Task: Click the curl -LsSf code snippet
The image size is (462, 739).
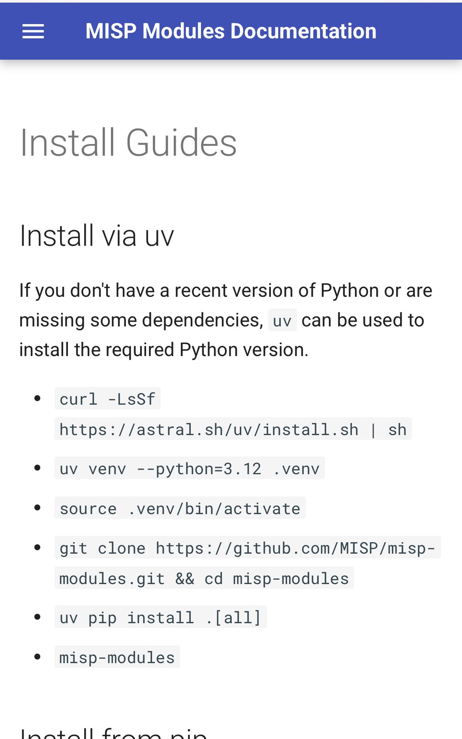Action: pyautogui.click(x=107, y=399)
